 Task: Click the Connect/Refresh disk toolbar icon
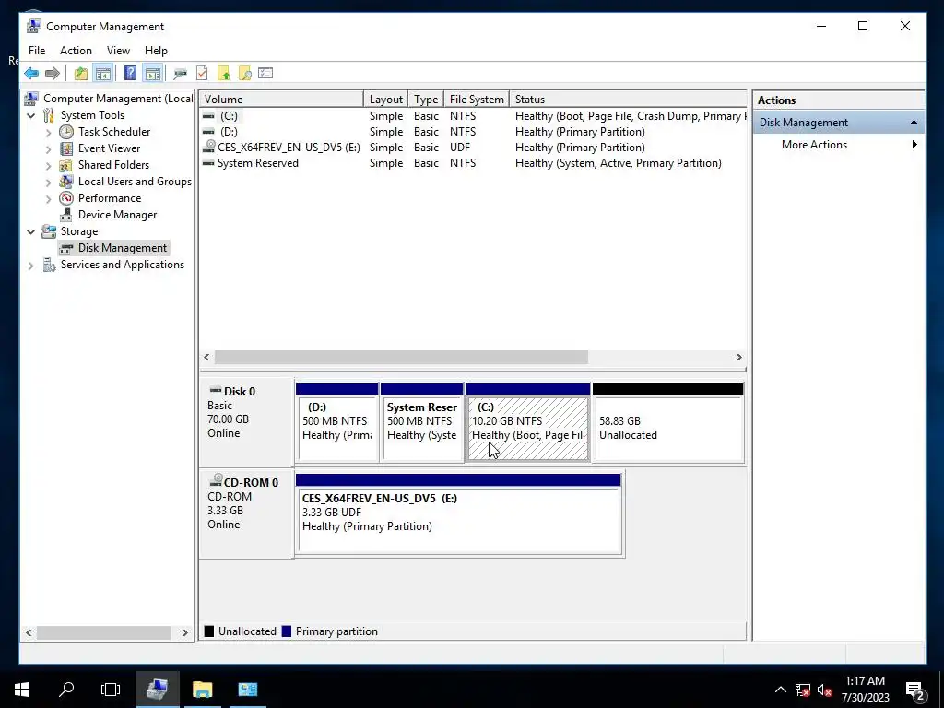(x=180, y=74)
